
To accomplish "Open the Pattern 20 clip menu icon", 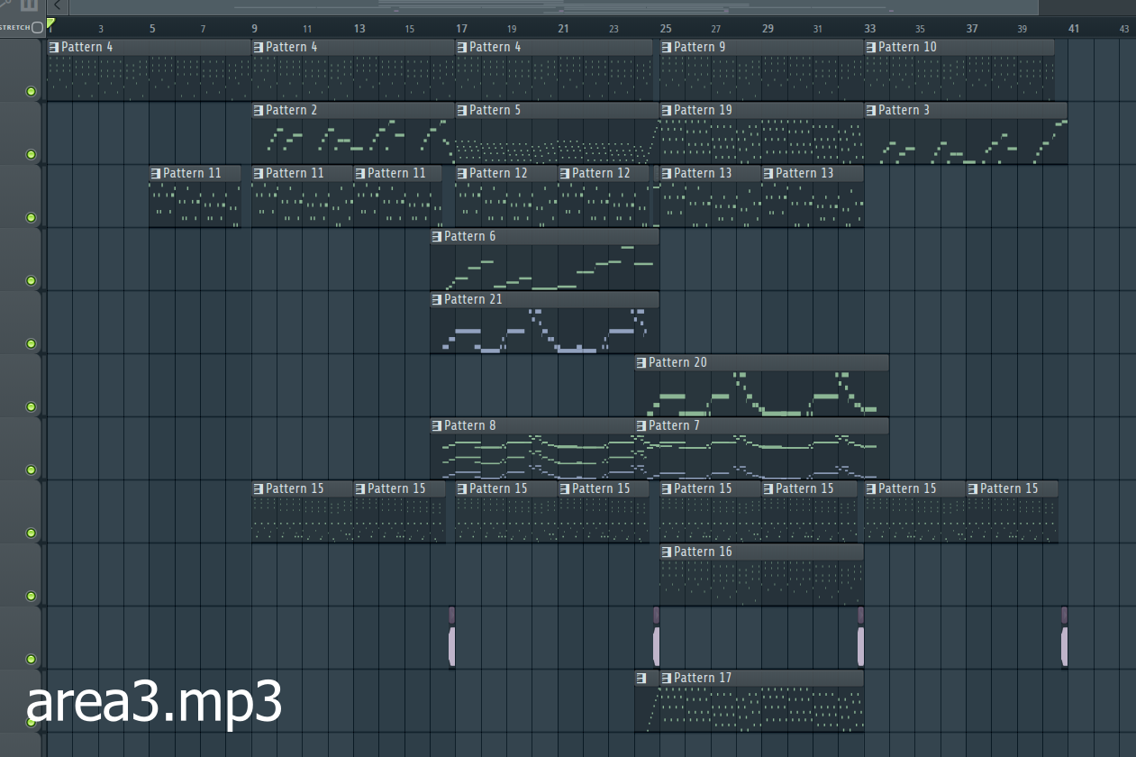I will click(641, 362).
